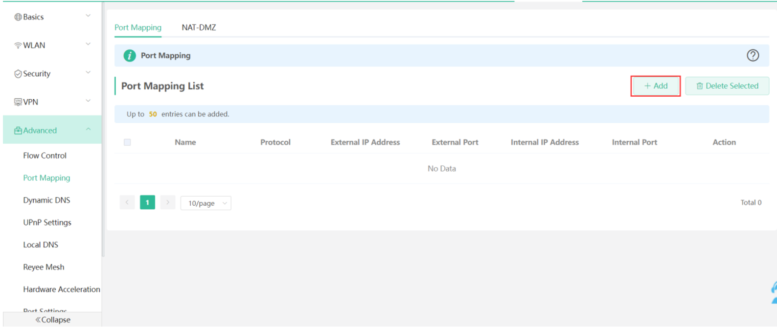Click the Security shield icon

pyautogui.click(x=18, y=74)
